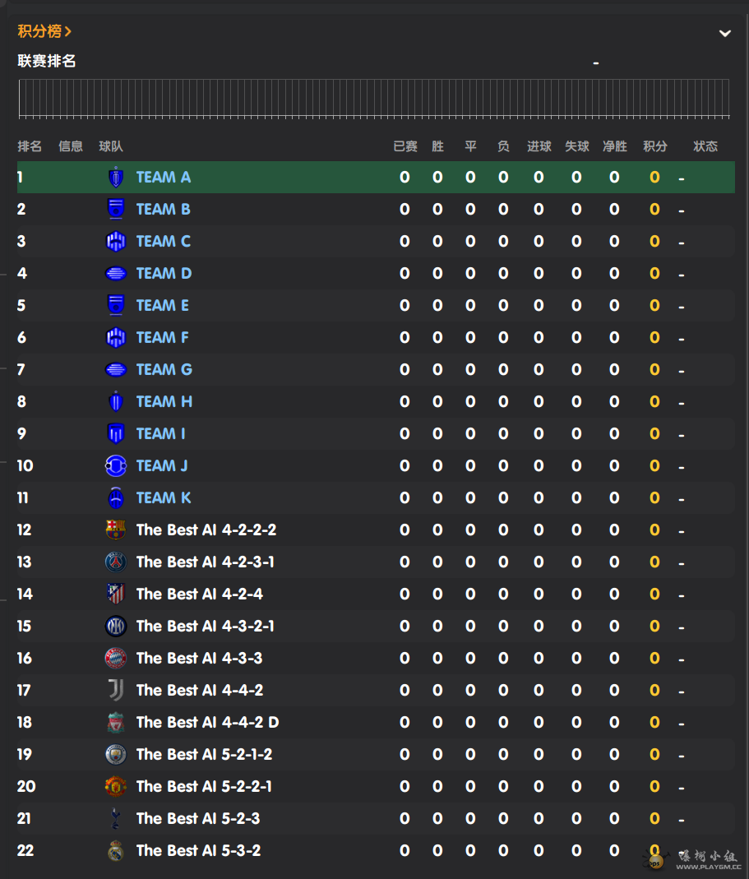
Task: Sort the table by 积分 column header
Action: 655,146
